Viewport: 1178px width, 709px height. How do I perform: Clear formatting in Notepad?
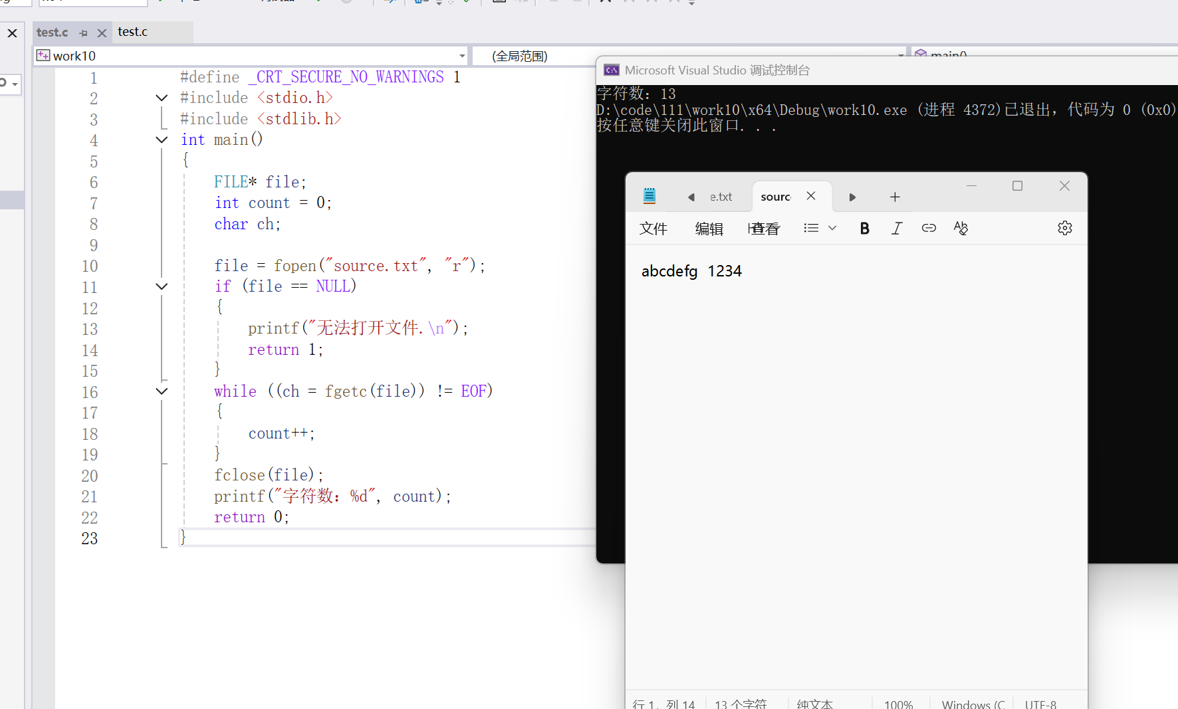coord(961,228)
